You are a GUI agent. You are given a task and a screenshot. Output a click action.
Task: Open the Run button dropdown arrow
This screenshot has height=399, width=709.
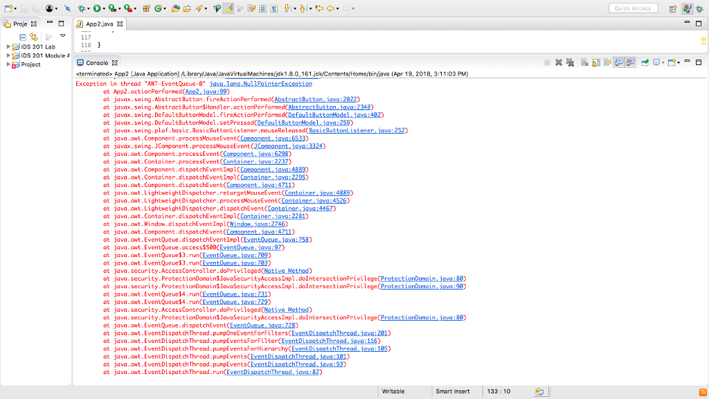pos(104,8)
